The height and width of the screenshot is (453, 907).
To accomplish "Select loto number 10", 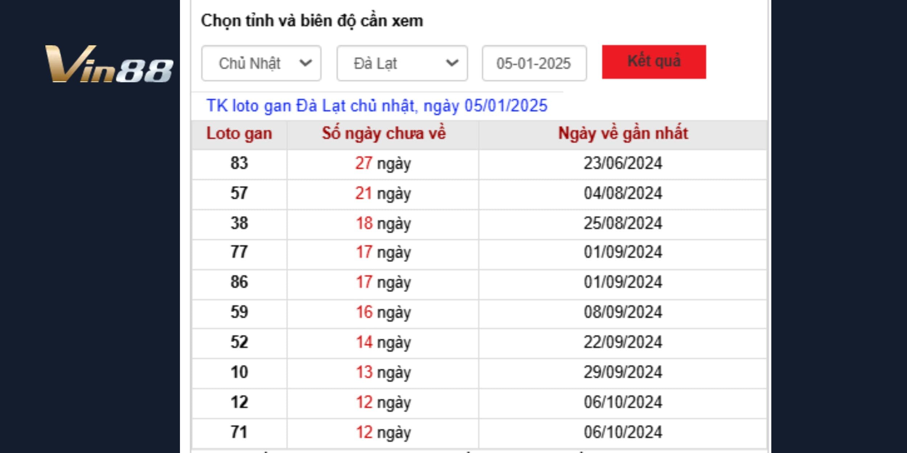I will [239, 373].
